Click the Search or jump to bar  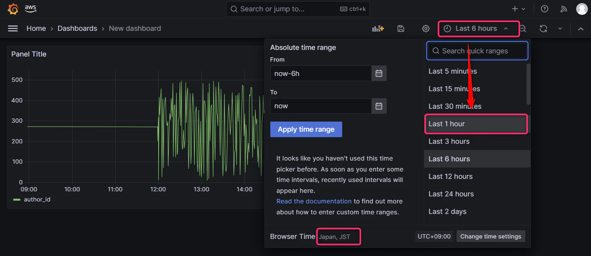[298, 9]
